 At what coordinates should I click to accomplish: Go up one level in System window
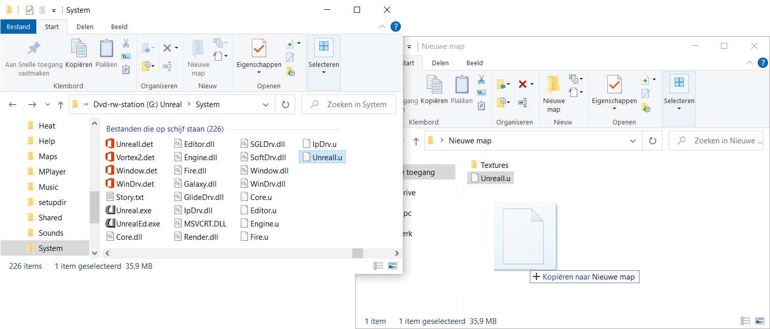tap(61, 105)
